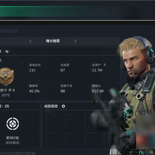Click the 赚损比 612.8K stat
The width and height of the screenshot is (155, 155).
(98, 88)
